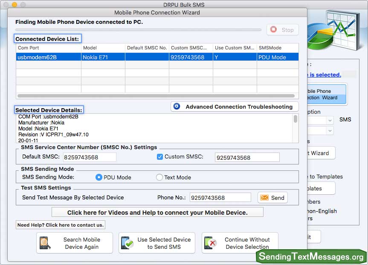Click the Phone No. input field
368x265 pixels.
220,197
